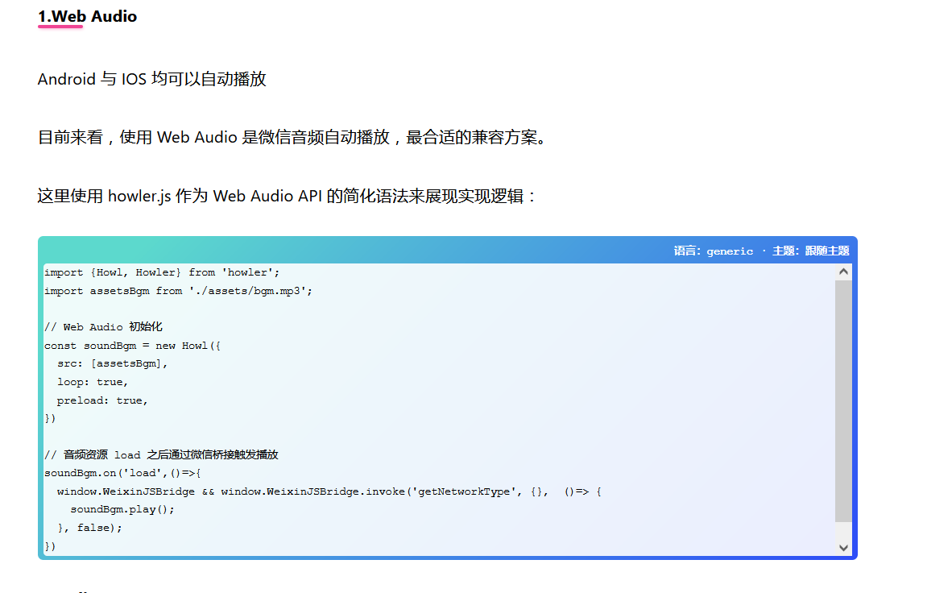952x593 pixels.
Task: Click the code block scroll-up arrow
Action: point(843,272)
